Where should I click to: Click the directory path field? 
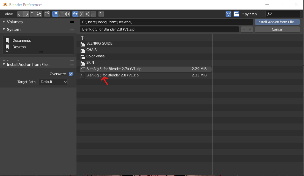point(166,22)
